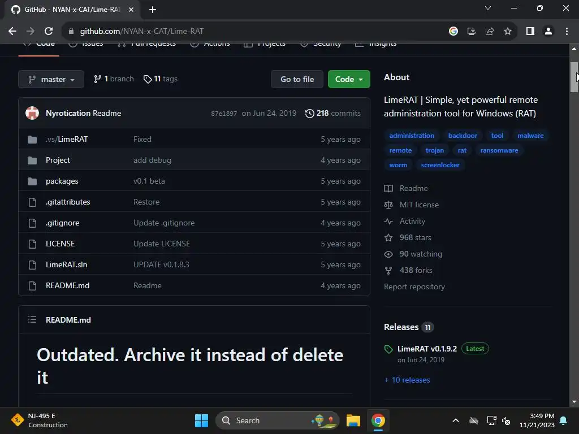Viewport: 579px width, 434px height.
Task: Click the tab search chevron
Action: 488,8
